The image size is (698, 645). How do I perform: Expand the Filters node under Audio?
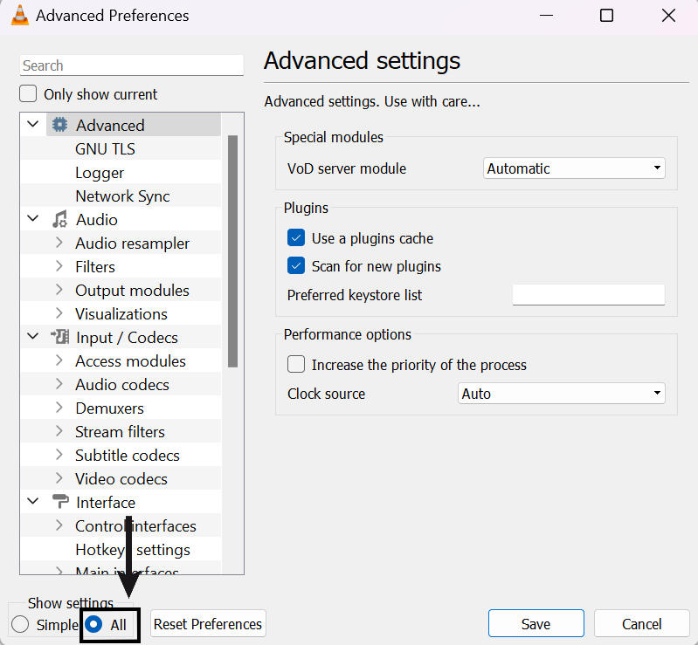click(59, 266)
